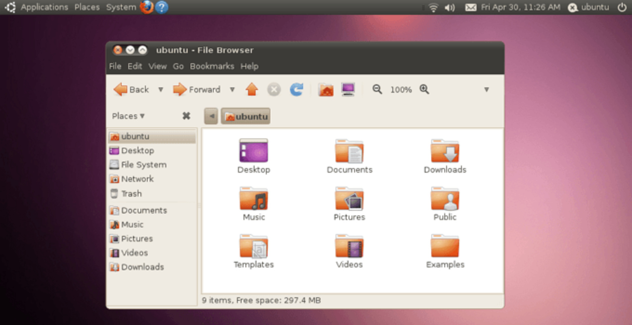The height and width of the screenshot is (325, 632).
Task: Open the Computer toolbar icon
Action: [348, 89]
